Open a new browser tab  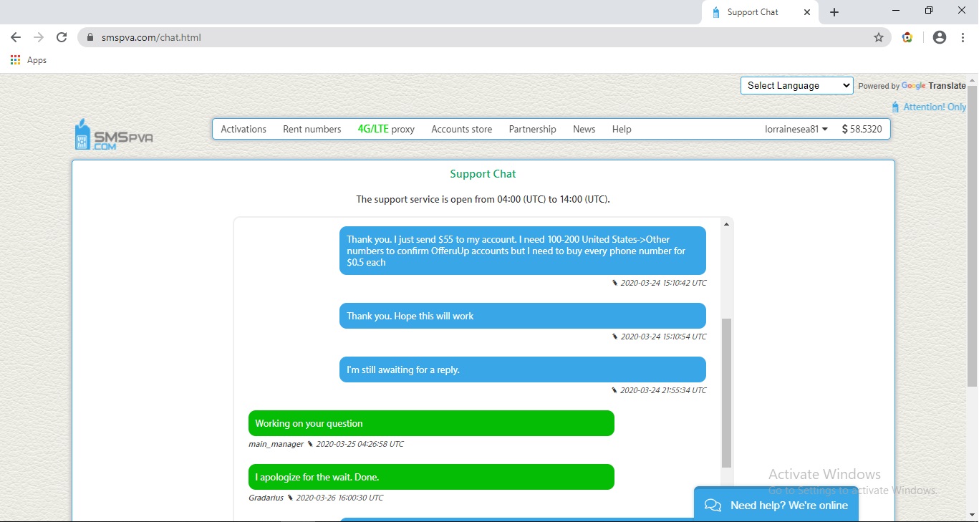pos(834,12)
